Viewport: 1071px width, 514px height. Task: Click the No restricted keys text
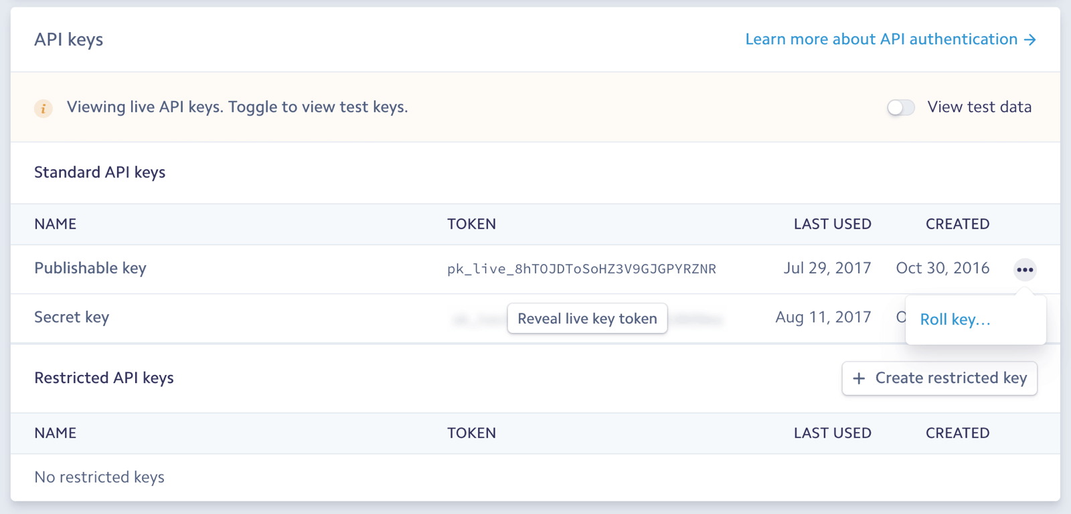99,477
